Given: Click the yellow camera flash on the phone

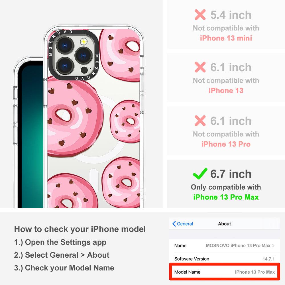Looking at the screenshot, I should pyautogui.click(x=84, y=42).
